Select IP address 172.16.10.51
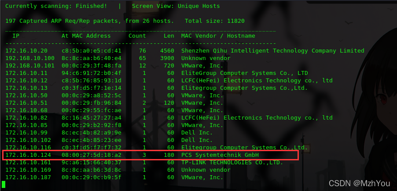 [x=26, y=103]
